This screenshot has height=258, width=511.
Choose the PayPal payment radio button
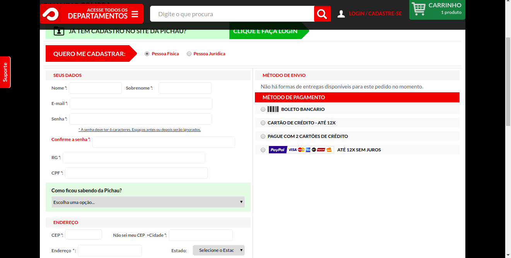263,150
